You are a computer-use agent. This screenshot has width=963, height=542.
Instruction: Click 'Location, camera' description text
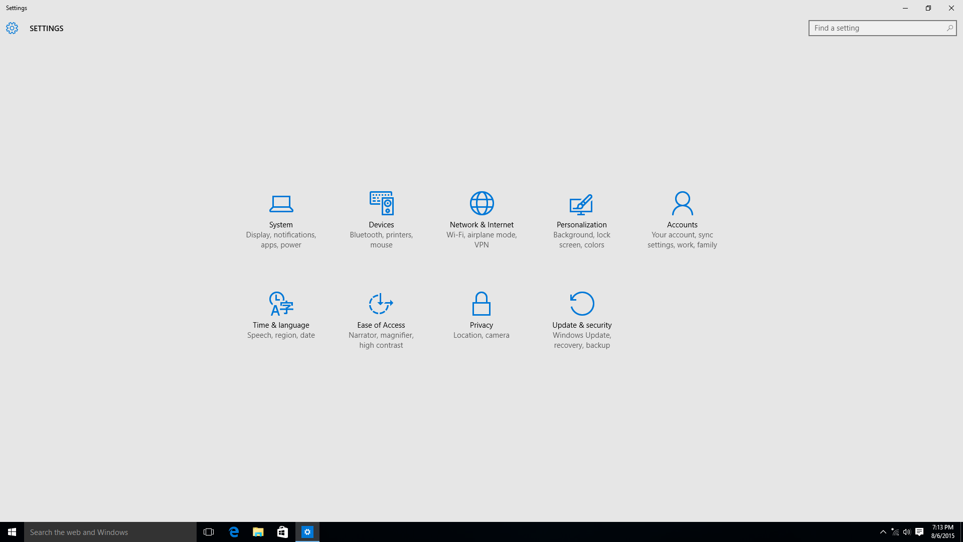pos(481,335)
